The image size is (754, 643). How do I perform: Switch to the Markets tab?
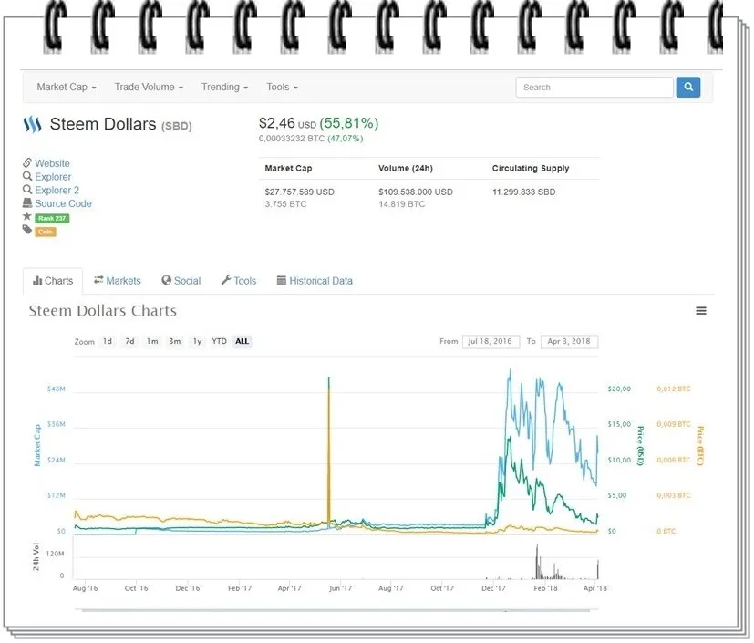118,281
